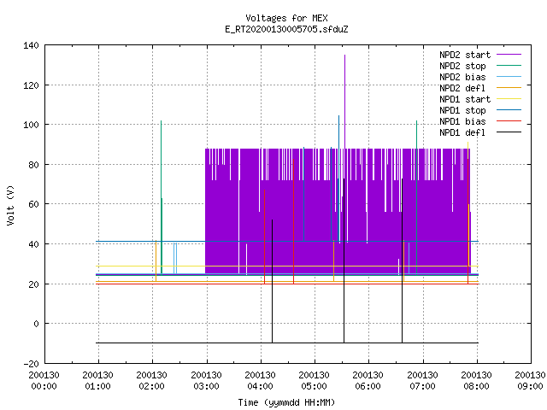Click the 140 y-axis tick label

tap(31, 45)
